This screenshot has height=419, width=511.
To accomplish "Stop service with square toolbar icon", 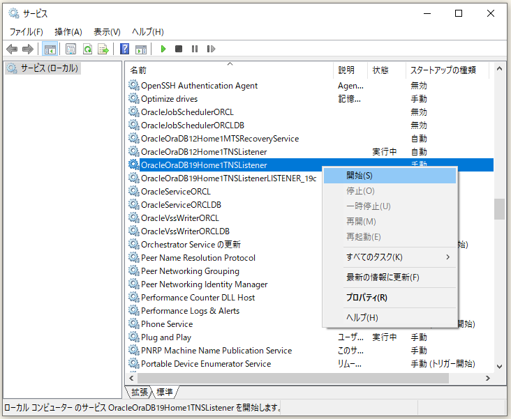I will pos(179,49).
